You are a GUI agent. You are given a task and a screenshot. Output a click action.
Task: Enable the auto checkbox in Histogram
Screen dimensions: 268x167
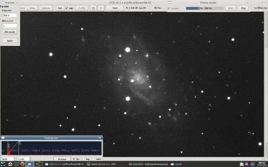93,159
